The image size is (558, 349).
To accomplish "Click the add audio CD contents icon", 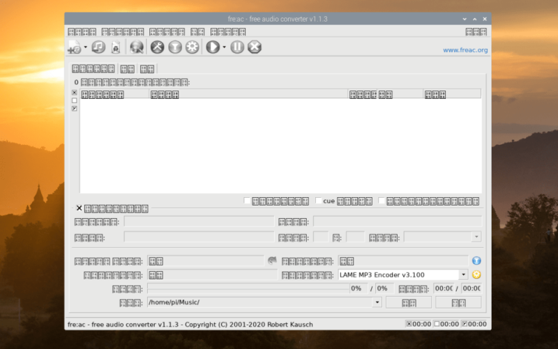I will (x=98, y=47).
